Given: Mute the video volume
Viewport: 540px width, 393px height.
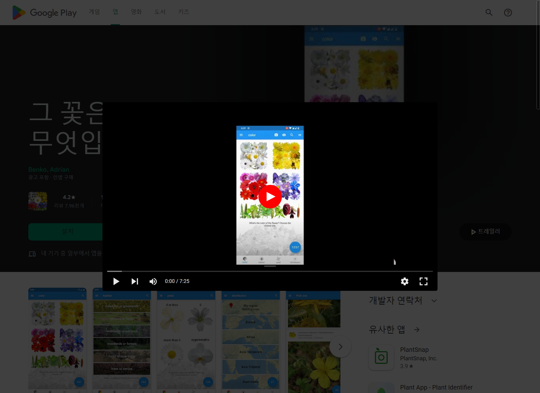Looking at the screenshot, I should click(153, 281).
